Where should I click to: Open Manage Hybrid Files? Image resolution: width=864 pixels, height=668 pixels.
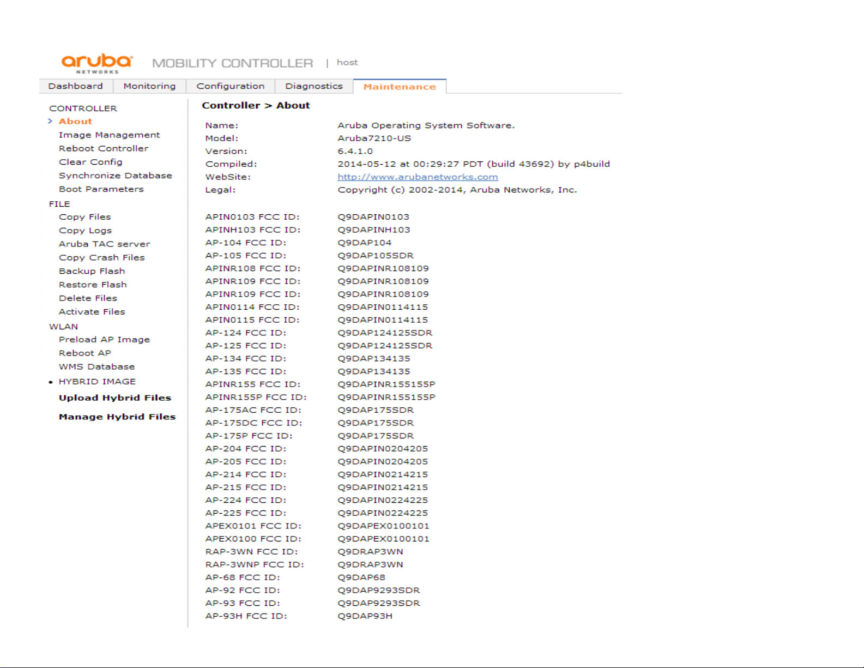[x=117, y=417]
